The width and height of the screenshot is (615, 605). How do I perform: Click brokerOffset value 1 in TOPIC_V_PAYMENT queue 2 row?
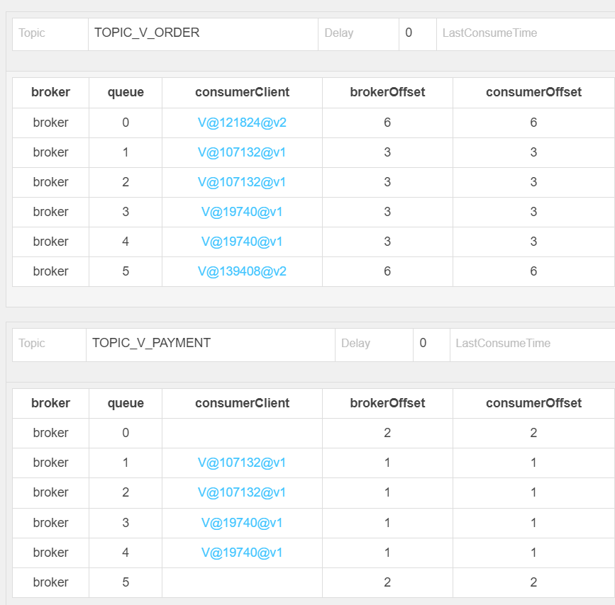coord(387,492)
